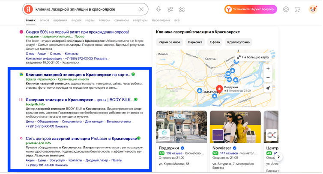Open 'Вопросы-ответы' sitelink of BODY SILK
The image size is (323, 174).
coord(119,122)
